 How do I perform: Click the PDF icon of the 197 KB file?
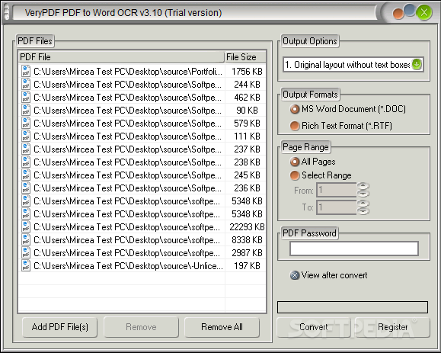pyautogui.click(x=26, y=265)
